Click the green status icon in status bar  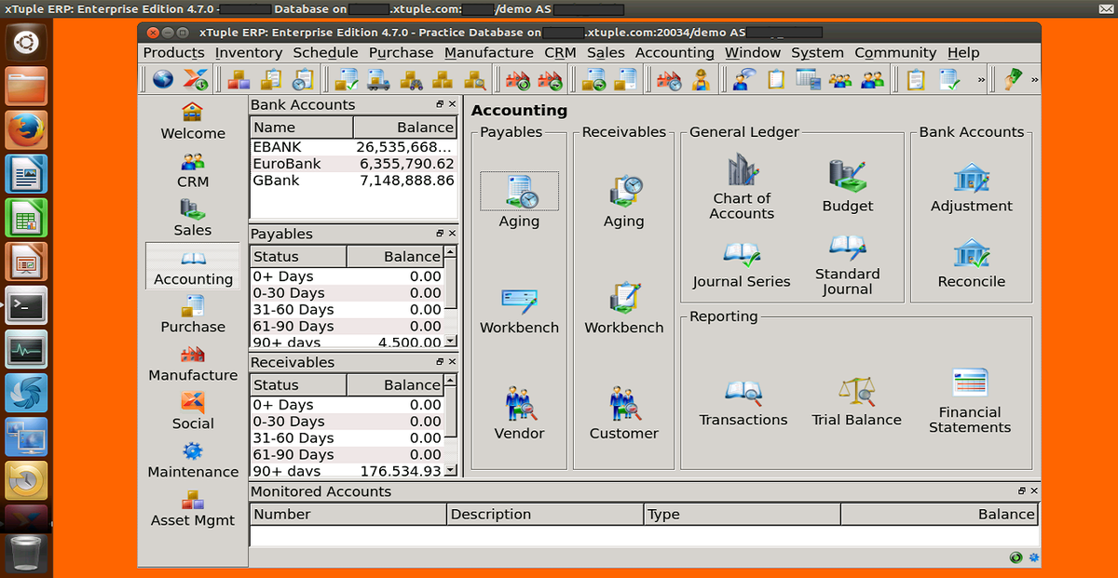click(x=1016, y=558)
